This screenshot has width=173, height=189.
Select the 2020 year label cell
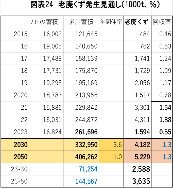click(15, 95)
